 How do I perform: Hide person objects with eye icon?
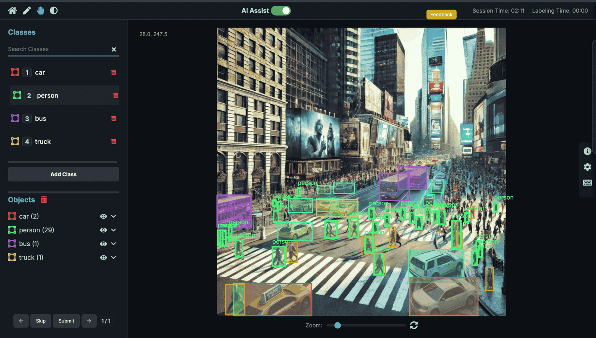(103, 230)
